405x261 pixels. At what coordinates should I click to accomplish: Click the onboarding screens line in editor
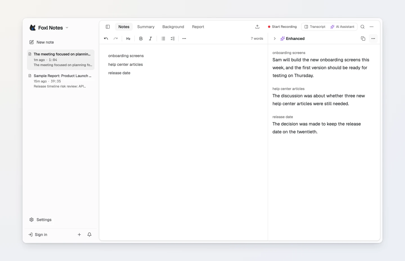pos(126,56)
